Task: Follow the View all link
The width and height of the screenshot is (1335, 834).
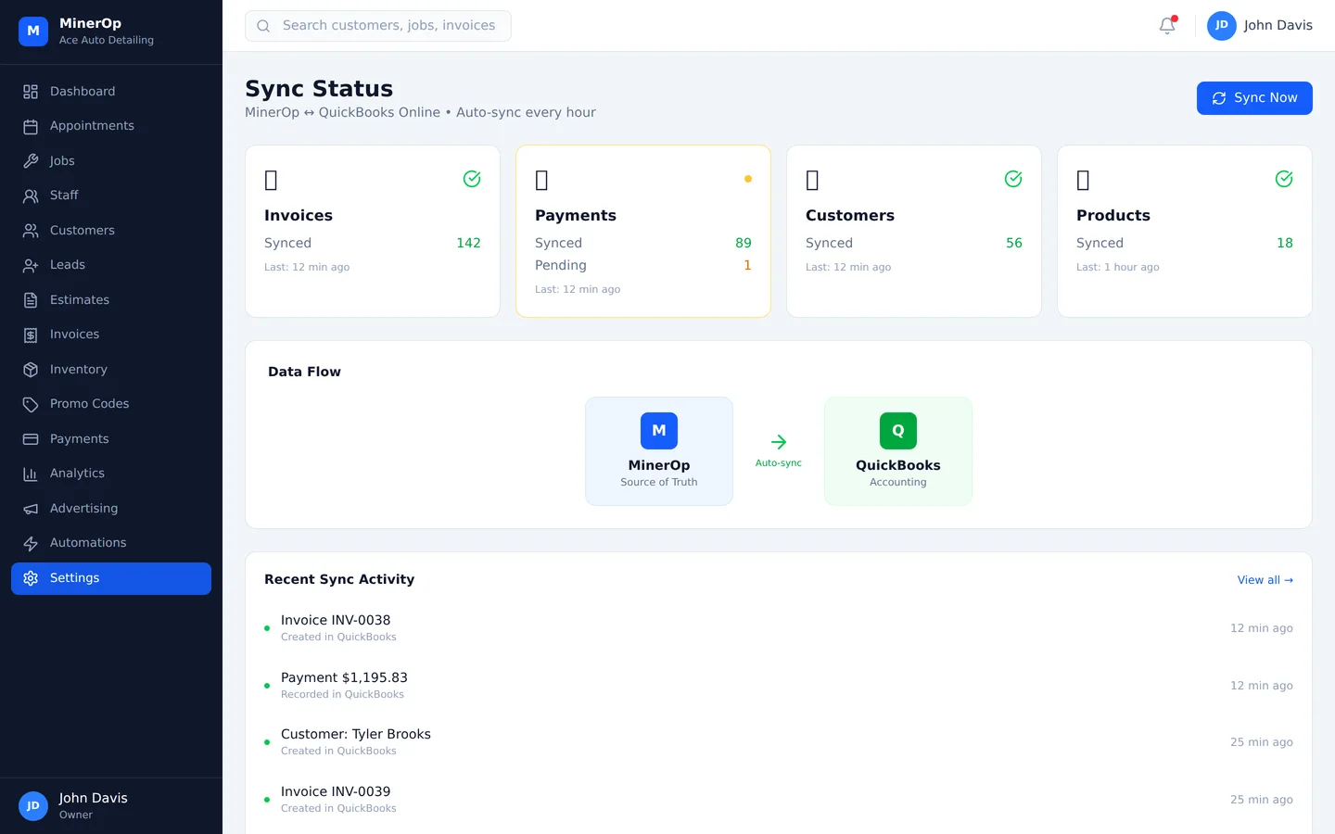Action: [1265, 580]
